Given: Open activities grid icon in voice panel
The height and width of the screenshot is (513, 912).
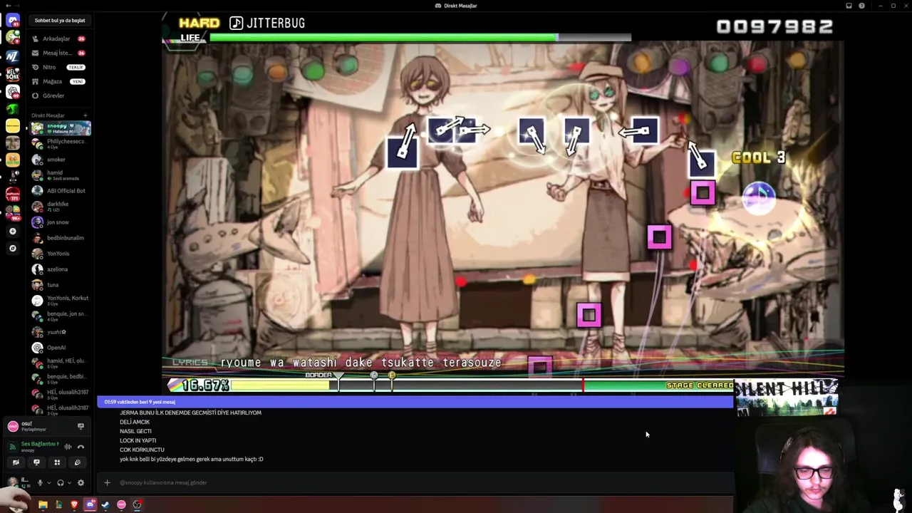Looking at the screenshot, I should pos(57,462).
